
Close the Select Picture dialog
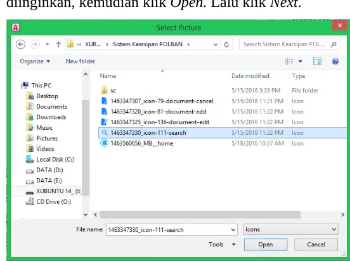click(340, 25)
